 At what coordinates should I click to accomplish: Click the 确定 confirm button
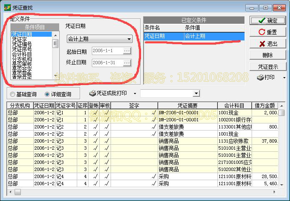click(267, 20)
